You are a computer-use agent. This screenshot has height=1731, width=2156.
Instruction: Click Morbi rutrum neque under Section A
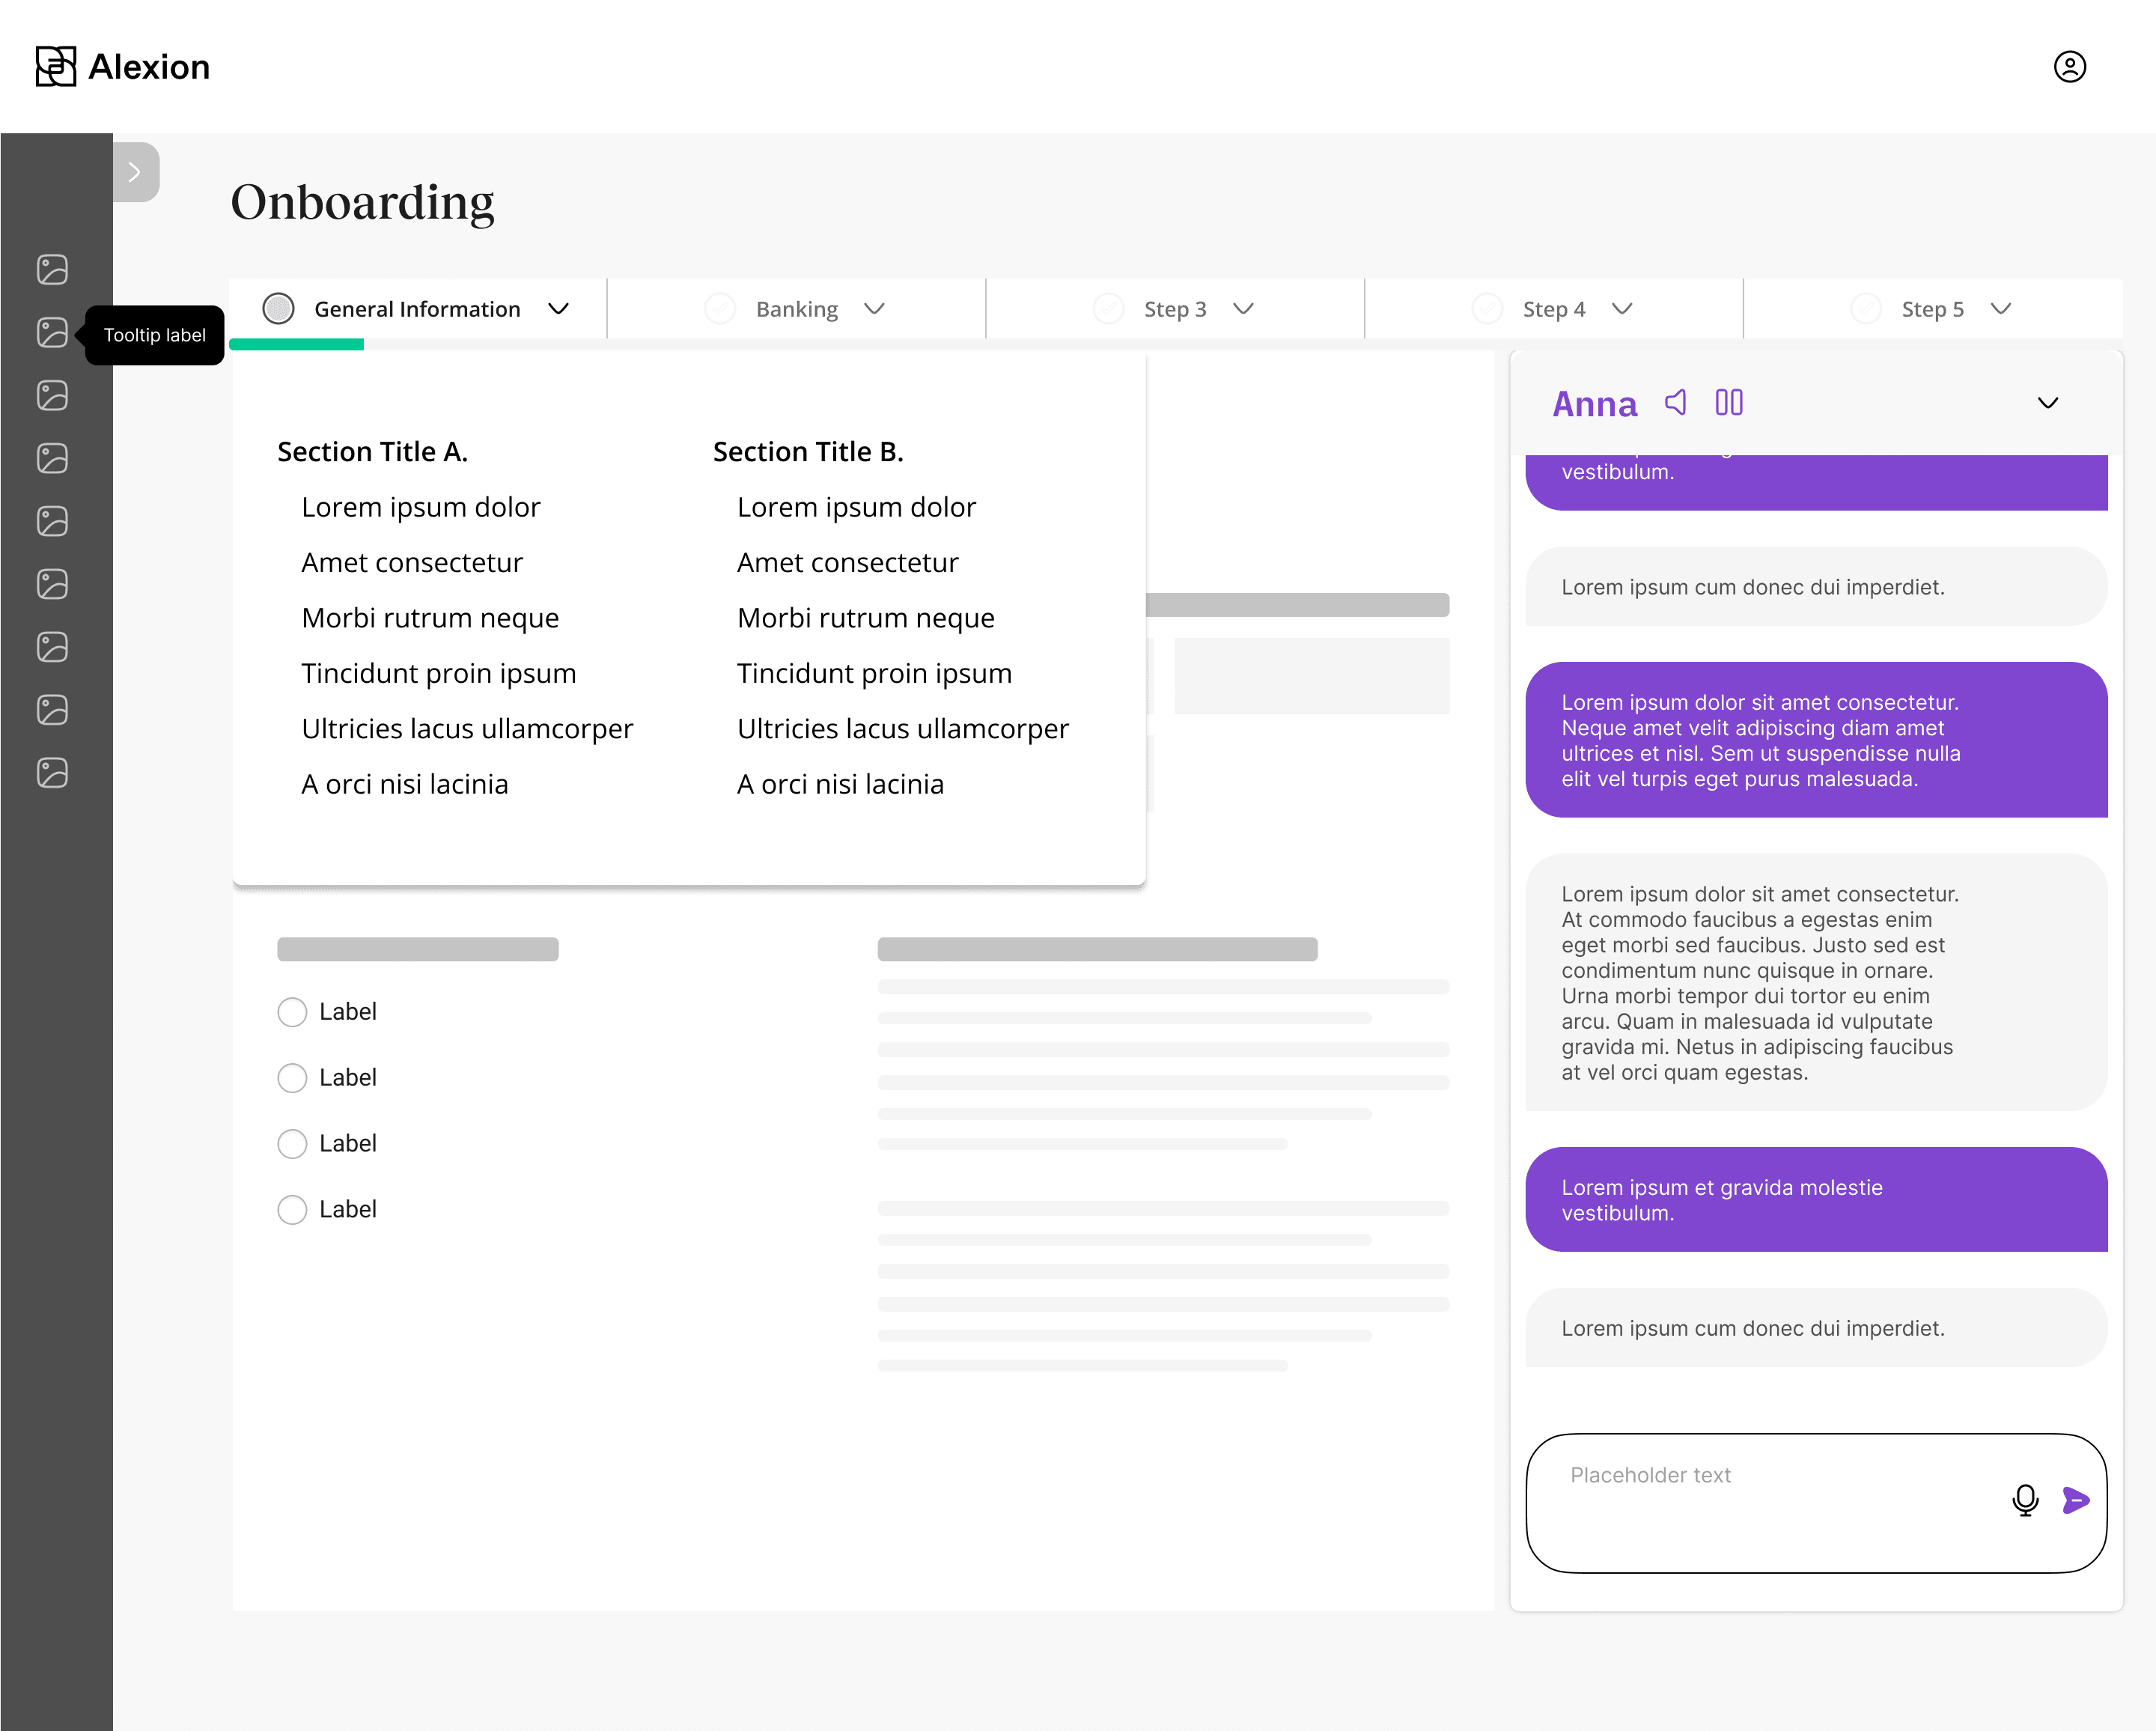point(430,618)
